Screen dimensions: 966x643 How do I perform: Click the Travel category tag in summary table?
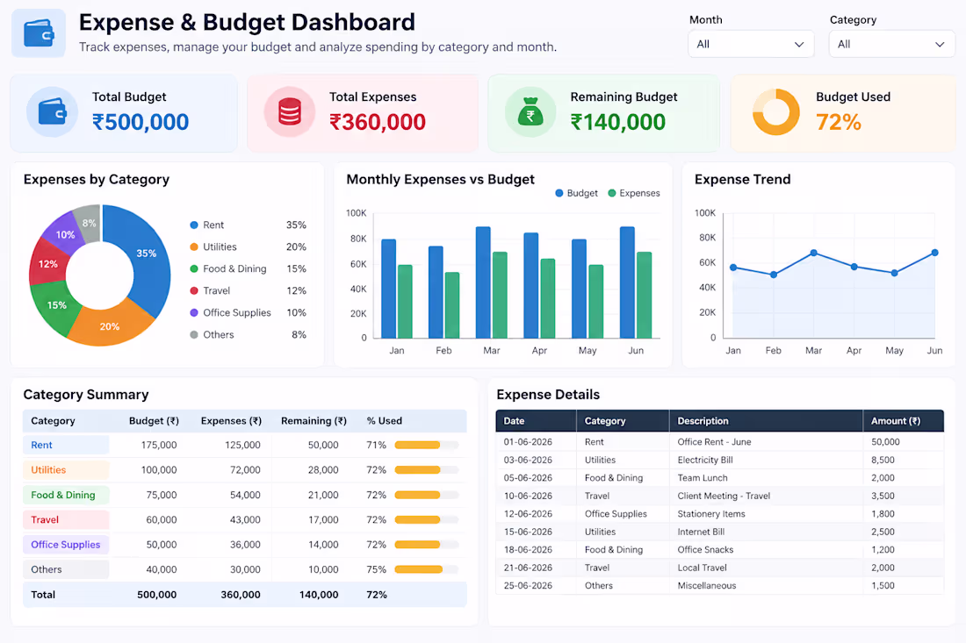click(66, 520)
